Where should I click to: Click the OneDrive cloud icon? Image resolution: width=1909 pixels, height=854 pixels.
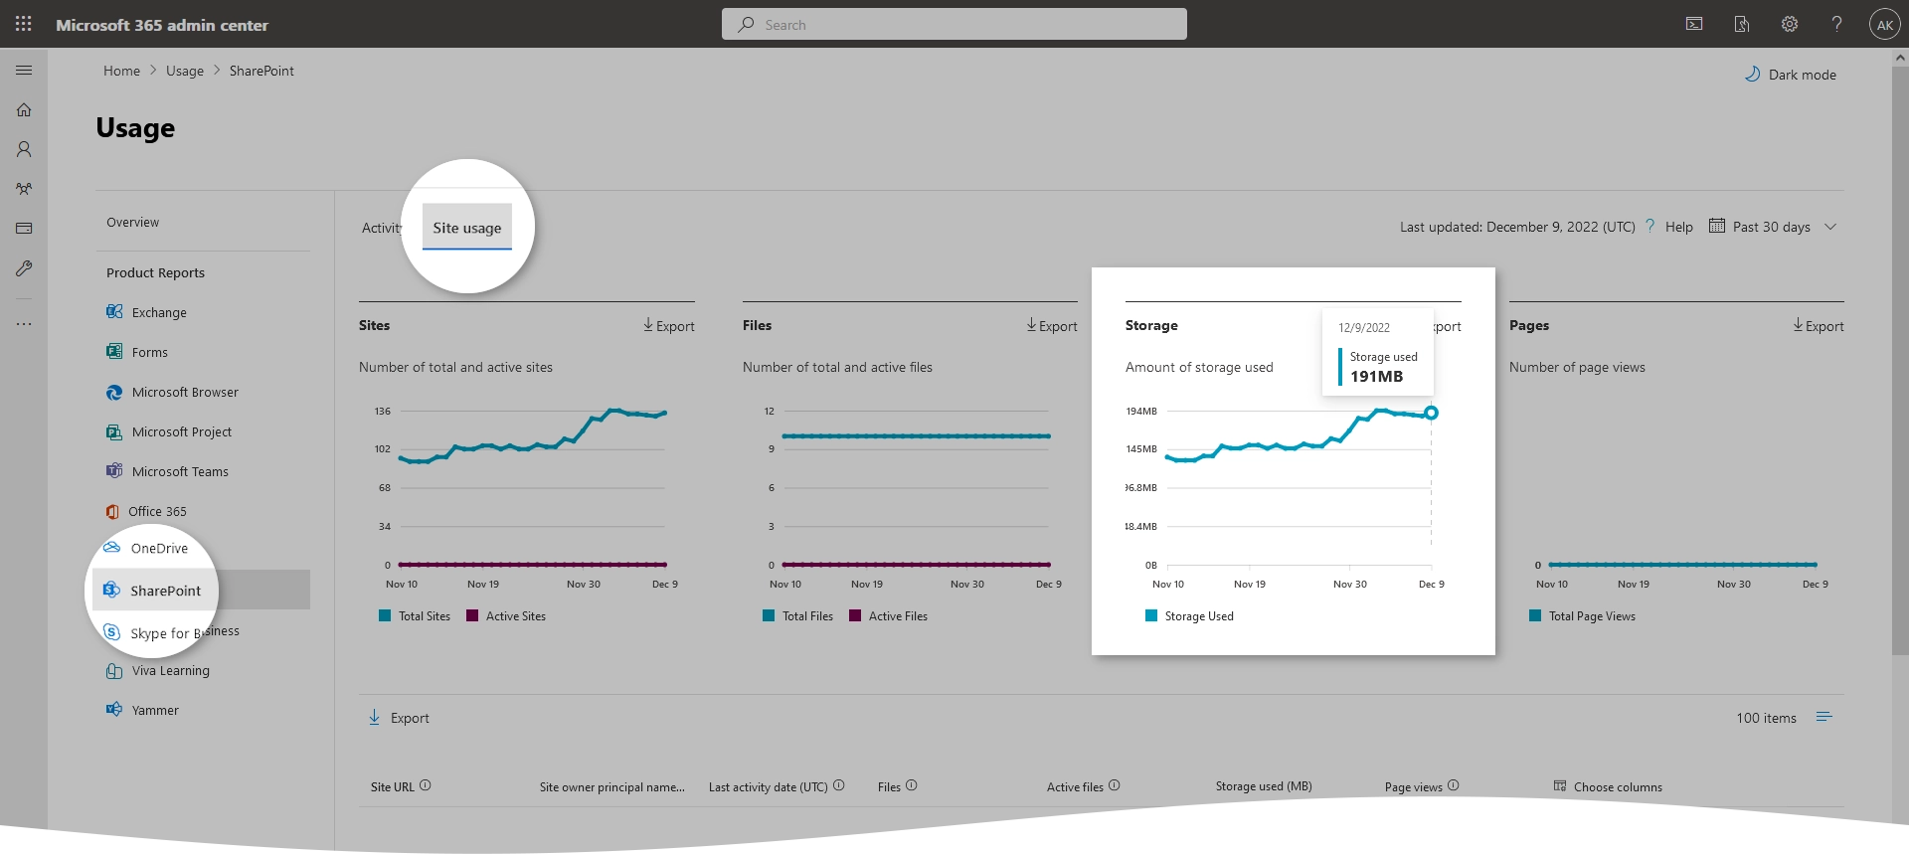112,548
